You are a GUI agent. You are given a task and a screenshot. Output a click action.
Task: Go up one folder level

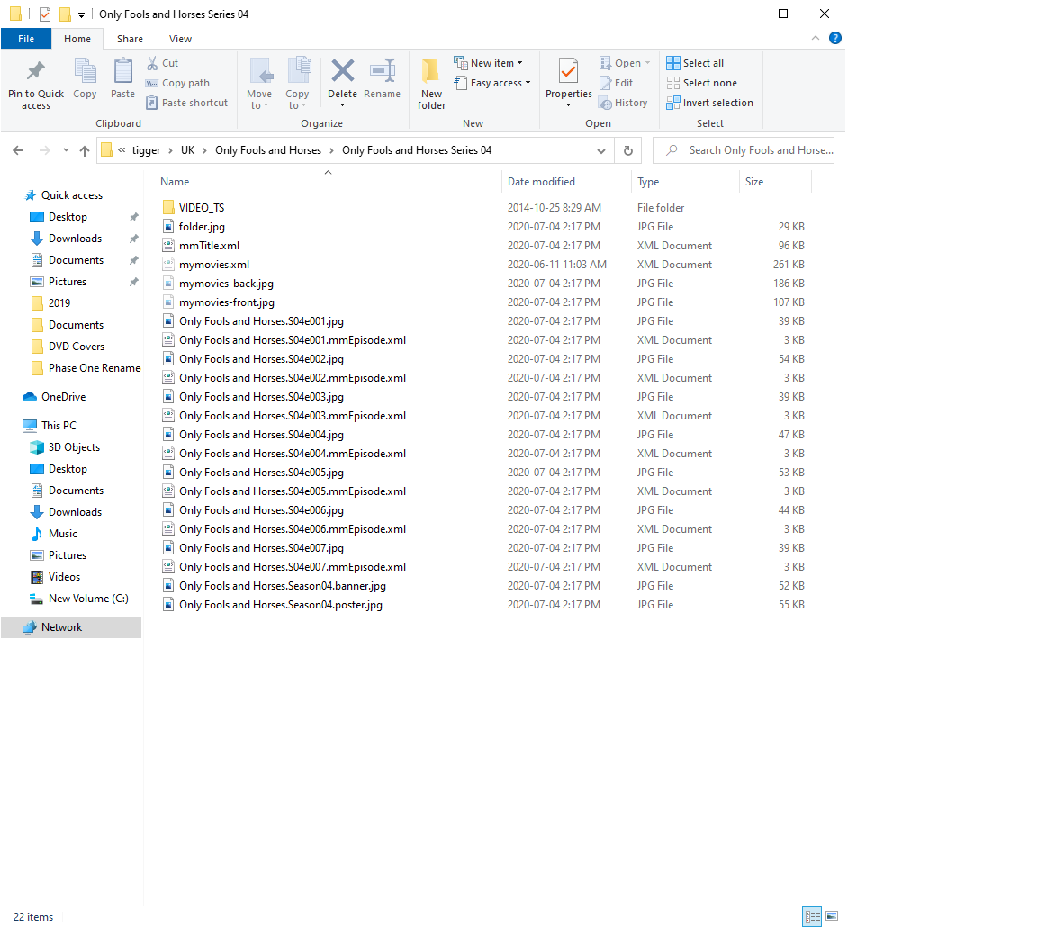click(x=84, y=150)
